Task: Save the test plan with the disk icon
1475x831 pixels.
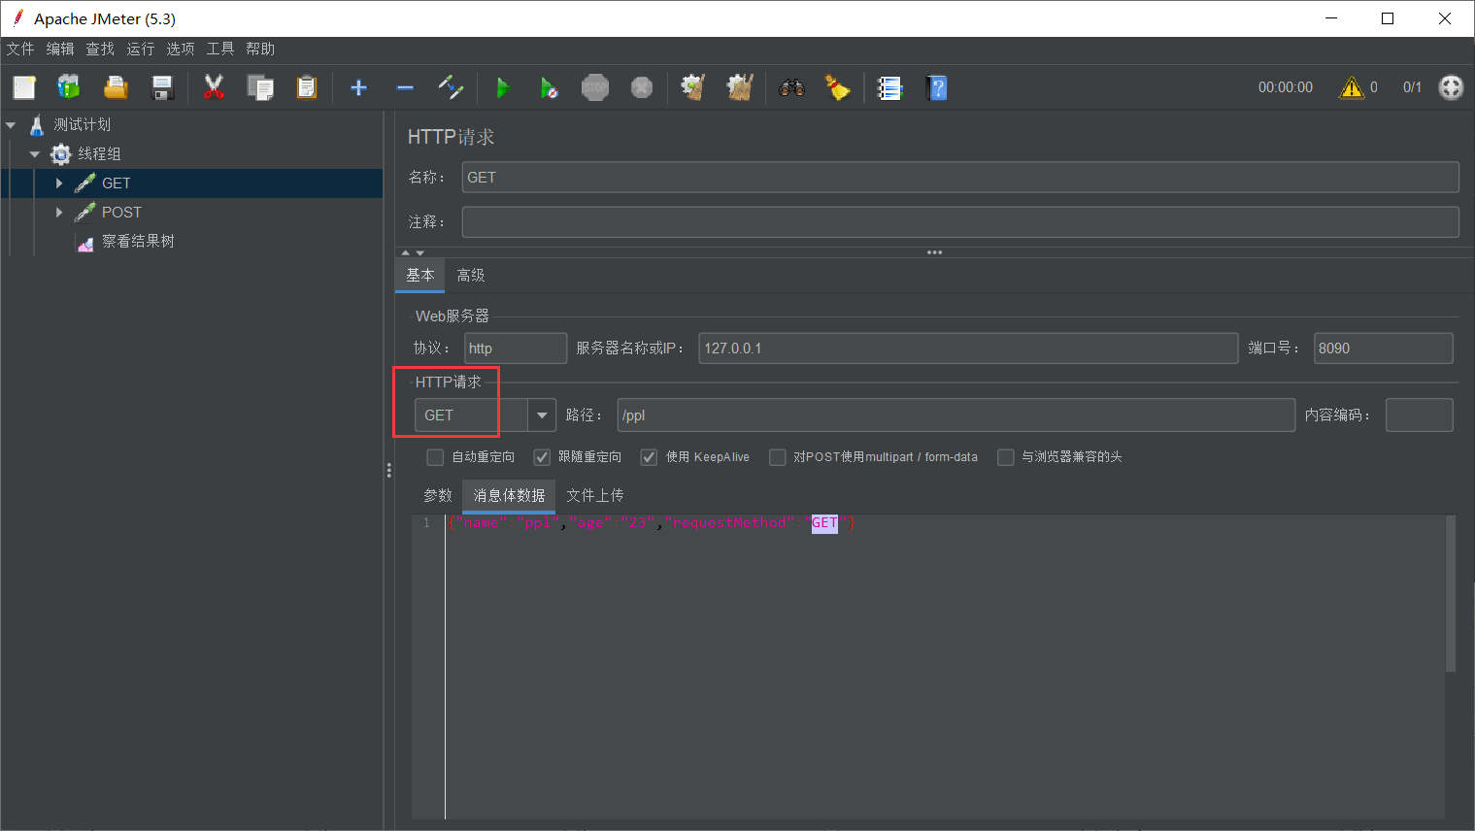Action: click(x=162, y=87)
